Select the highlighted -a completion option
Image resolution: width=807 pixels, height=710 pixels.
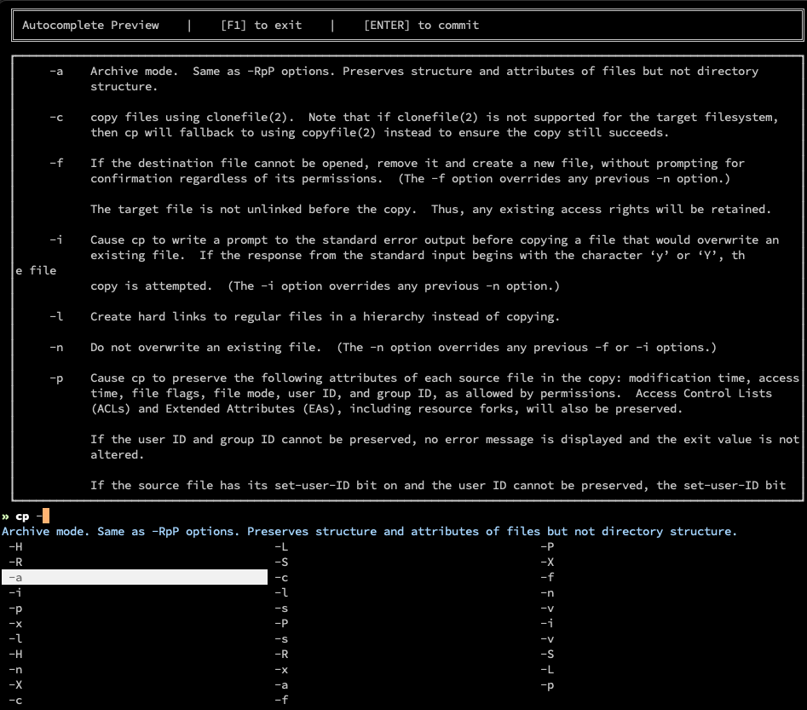(x=17, y=578)
